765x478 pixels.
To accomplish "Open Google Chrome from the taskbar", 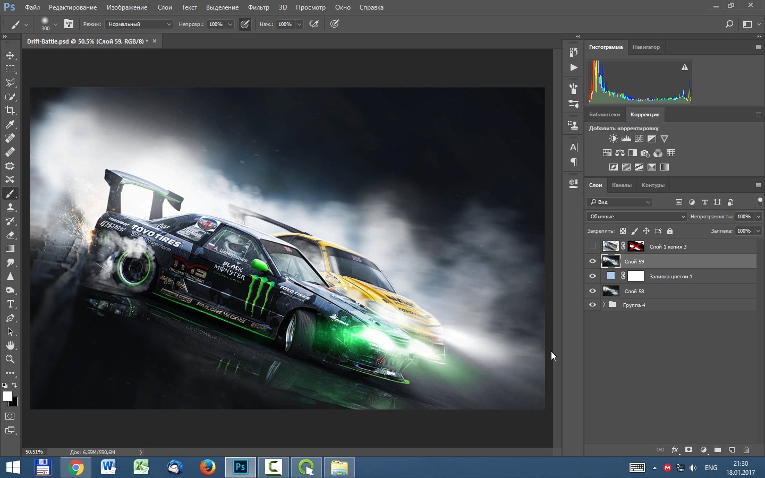I will pyautogui.click(x=76, y=467).
